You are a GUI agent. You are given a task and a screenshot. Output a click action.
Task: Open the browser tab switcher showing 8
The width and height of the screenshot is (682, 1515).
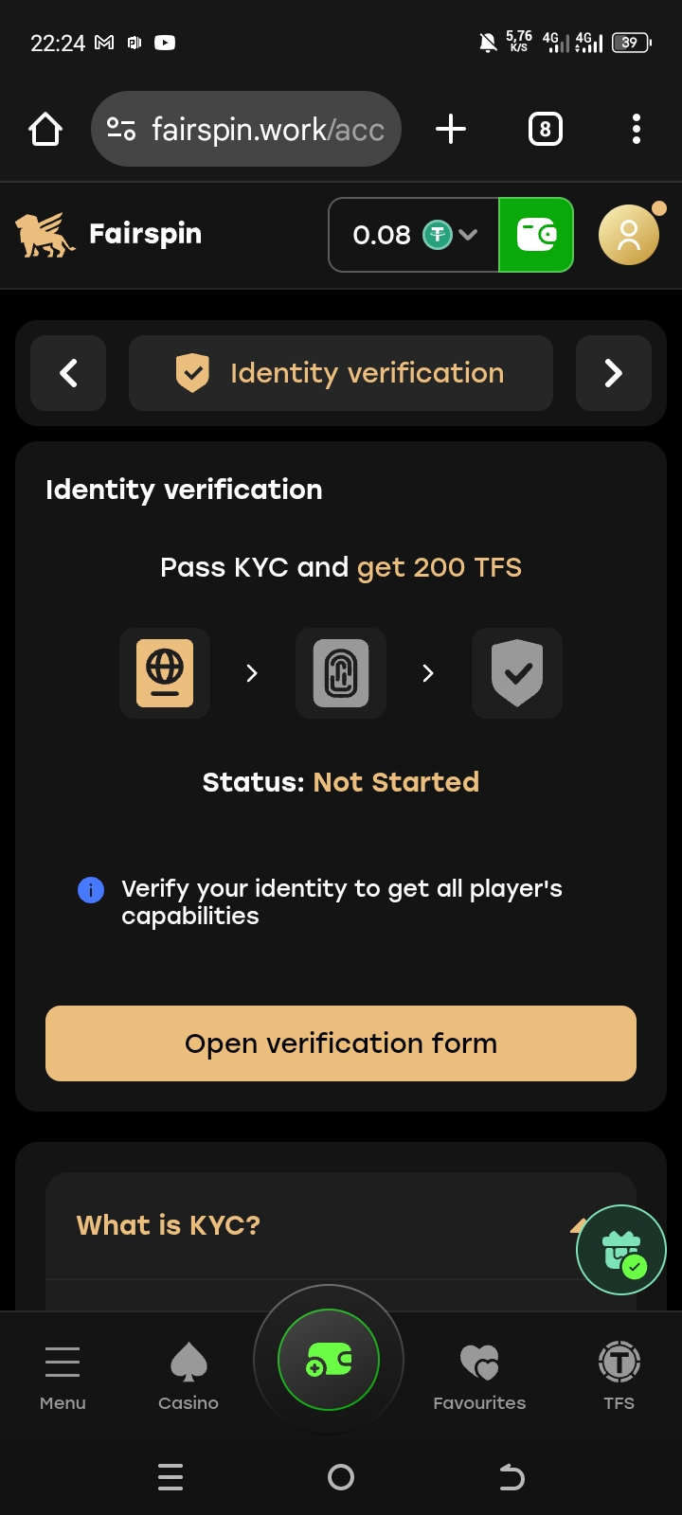point(545,129)
